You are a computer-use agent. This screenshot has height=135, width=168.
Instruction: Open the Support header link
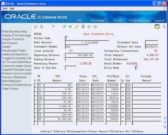pos(159,21)
